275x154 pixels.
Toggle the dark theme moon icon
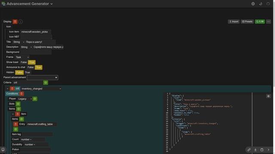point(260,4)
